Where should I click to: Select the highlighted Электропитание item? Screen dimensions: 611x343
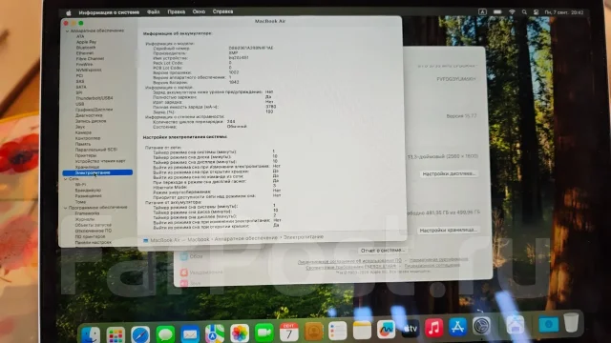point(97,172)
